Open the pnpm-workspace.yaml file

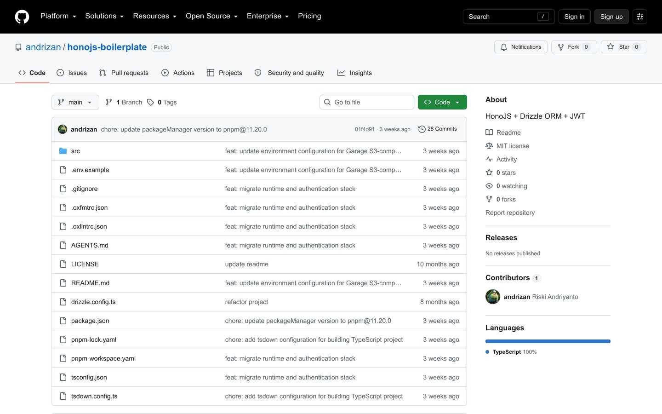pyautogui.click(x=103, y=358)
